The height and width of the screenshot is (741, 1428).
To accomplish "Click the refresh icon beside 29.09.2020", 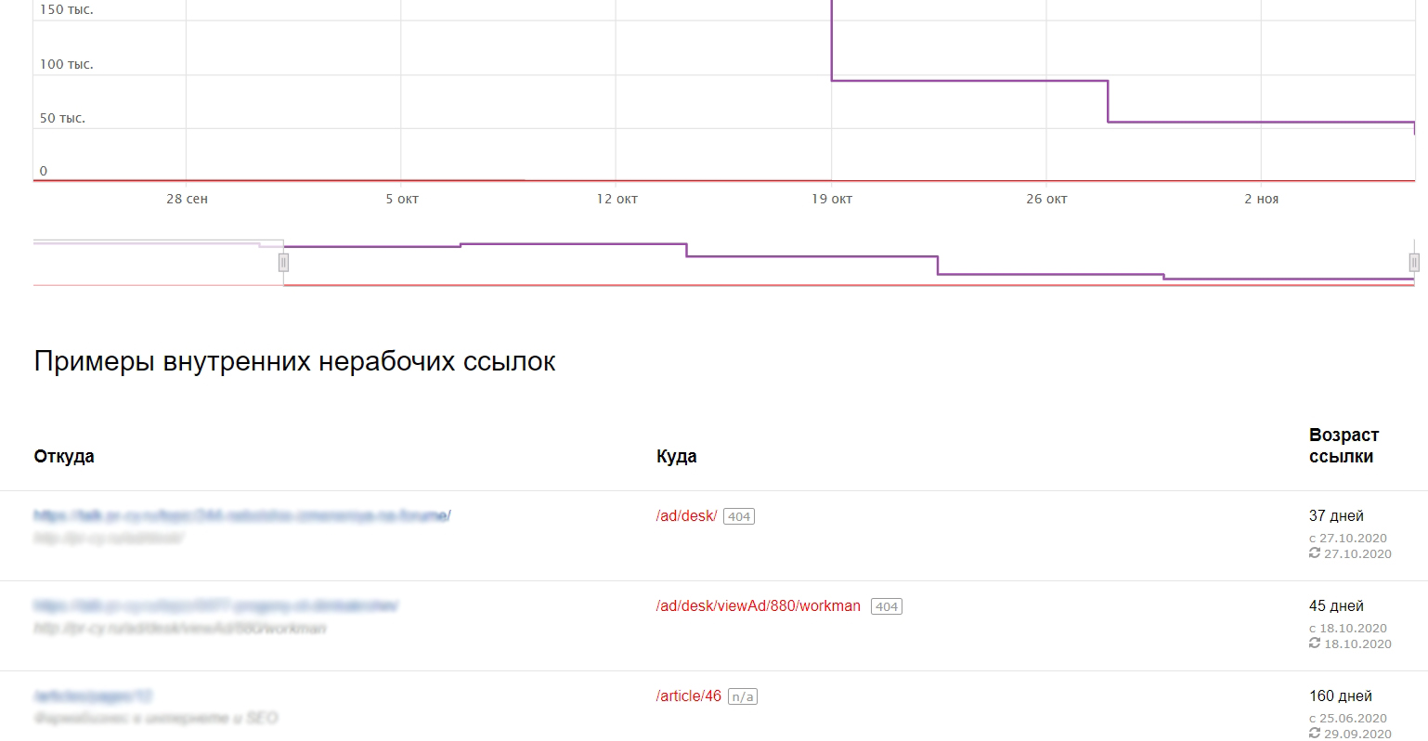I will tap(1315, 734).
